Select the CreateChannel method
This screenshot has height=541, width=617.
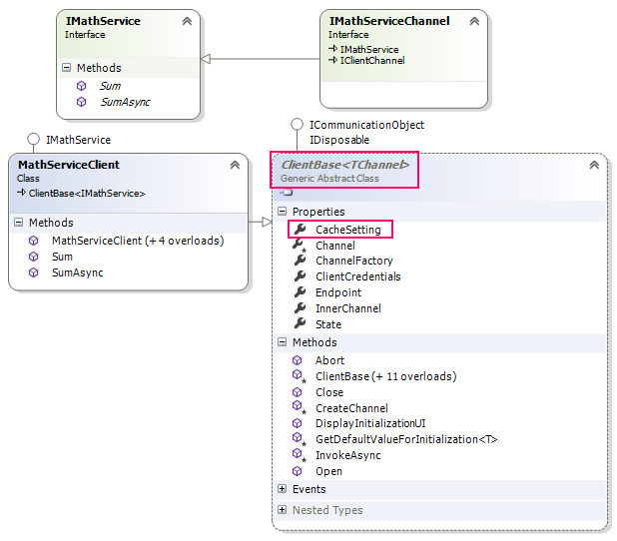(x=351, y=408)
